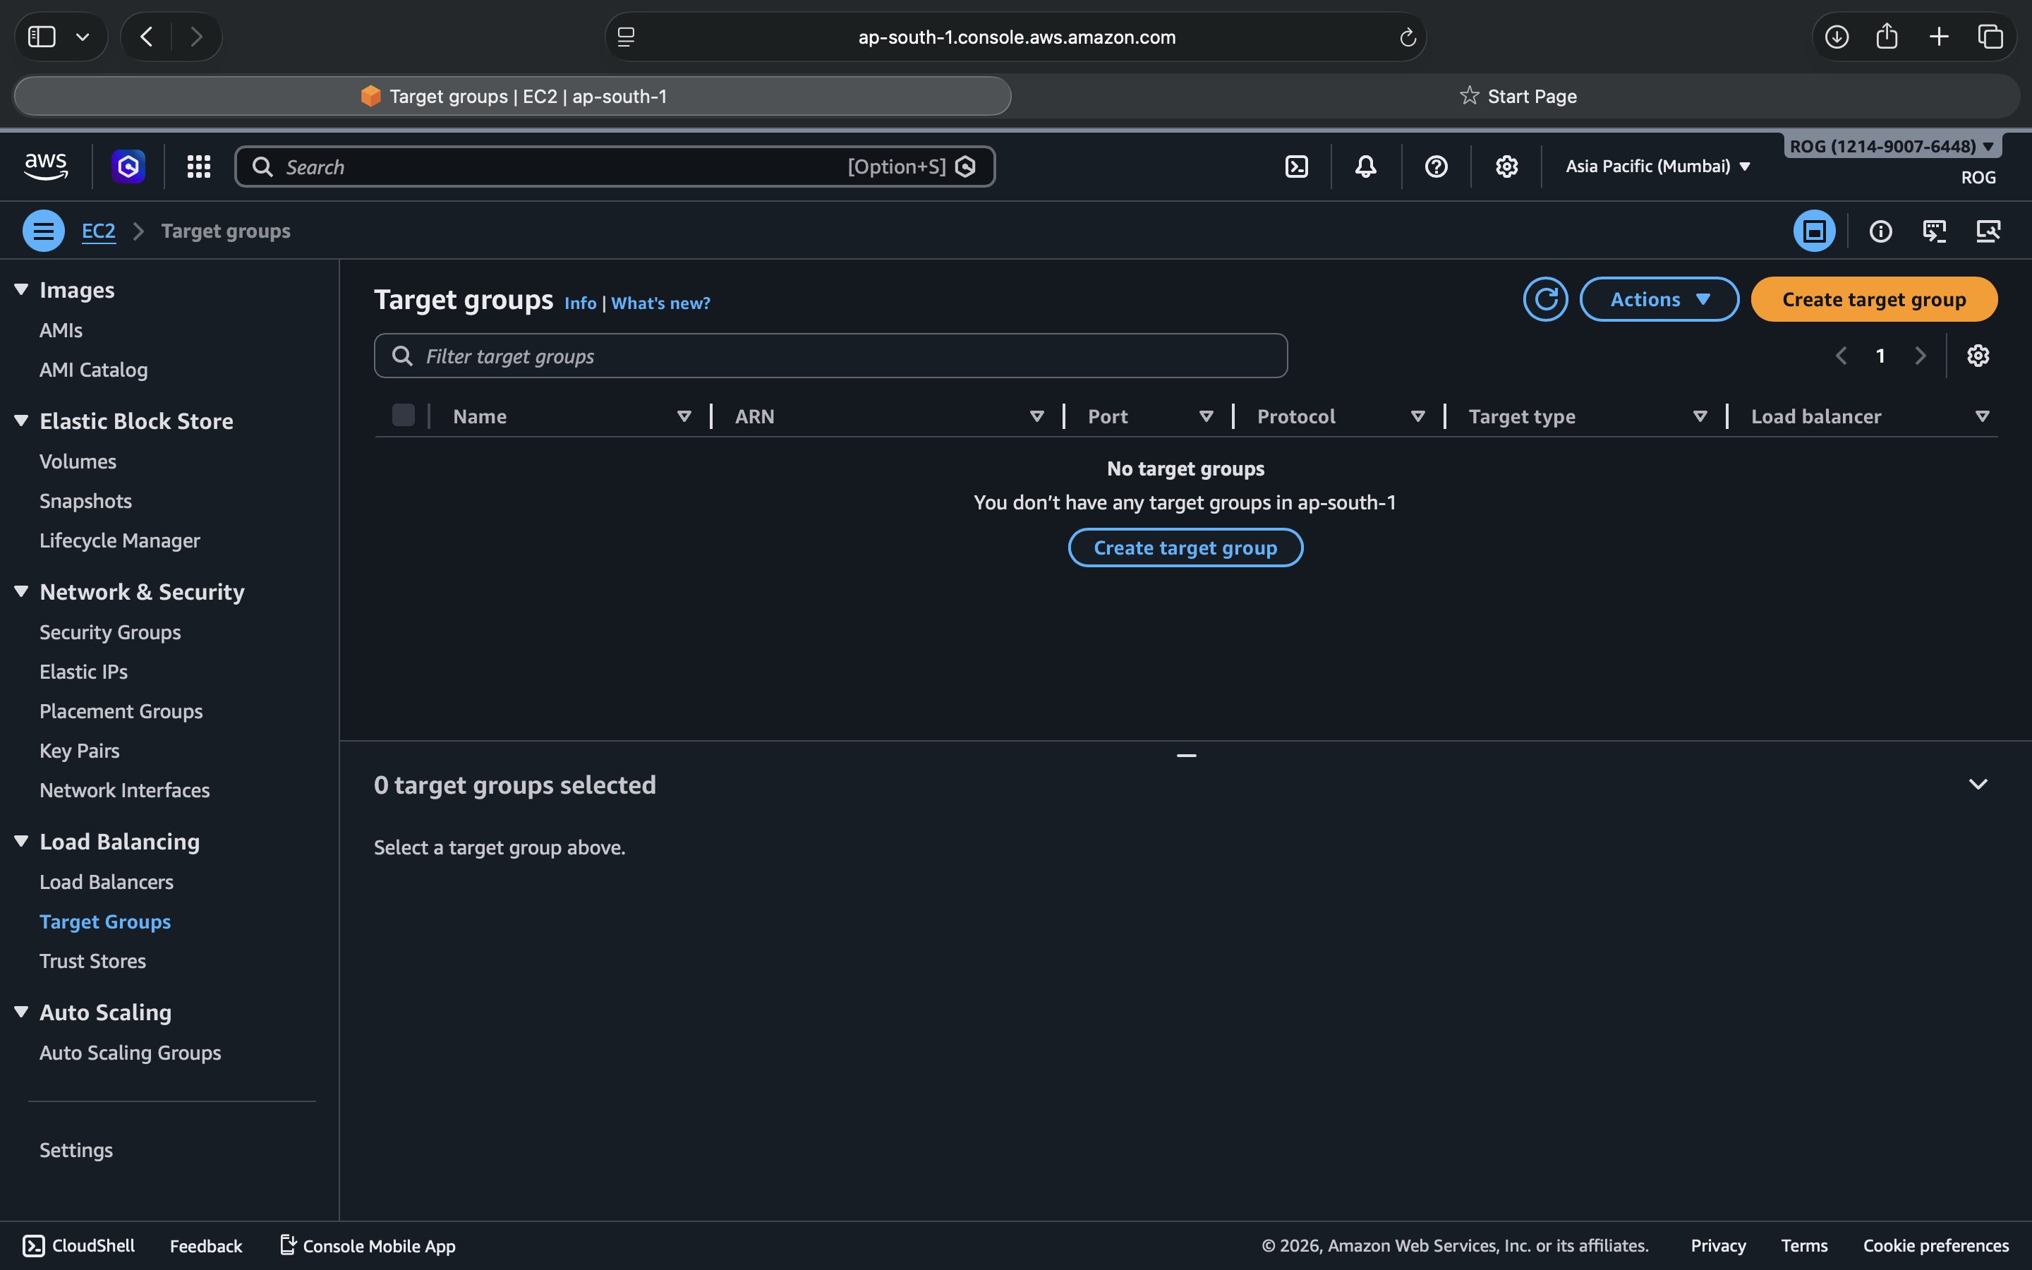Open table preferences gear icon
The width and height of the screenshot is (2032, 1270).
[x=1978, y=356]
